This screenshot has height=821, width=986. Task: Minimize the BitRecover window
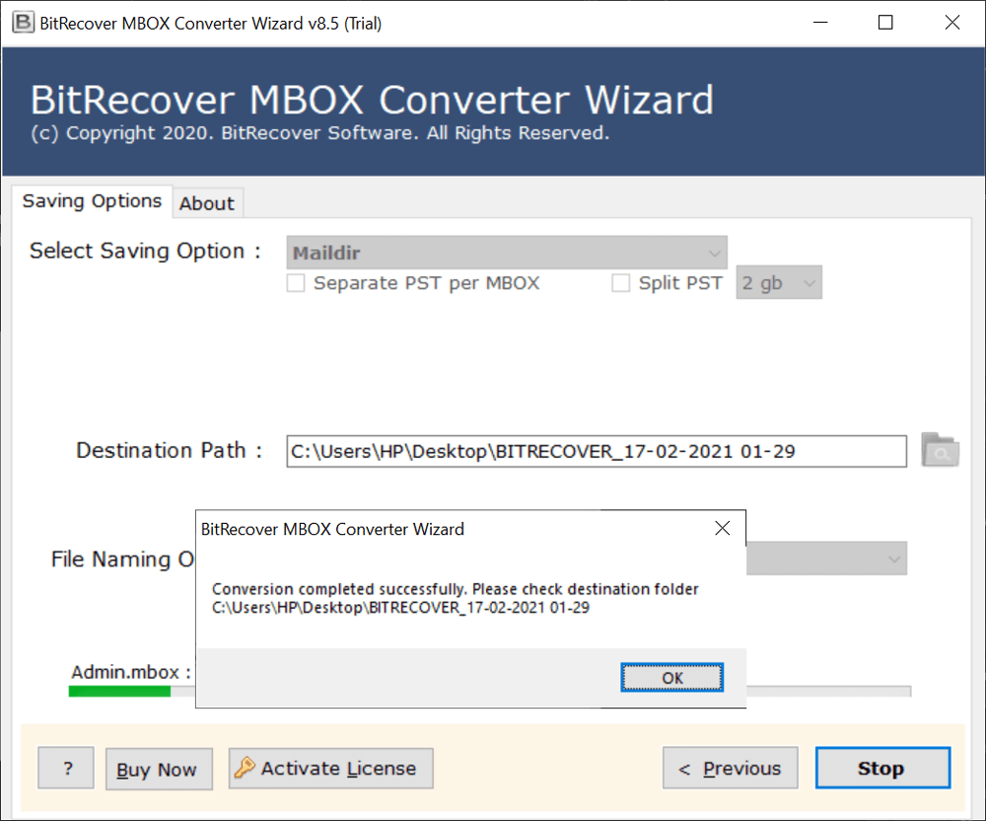point(820,23)
